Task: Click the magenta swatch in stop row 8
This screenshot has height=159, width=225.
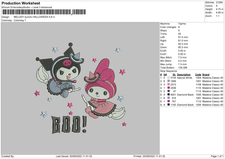Action: pyautogui.click(x=169, y=101)
